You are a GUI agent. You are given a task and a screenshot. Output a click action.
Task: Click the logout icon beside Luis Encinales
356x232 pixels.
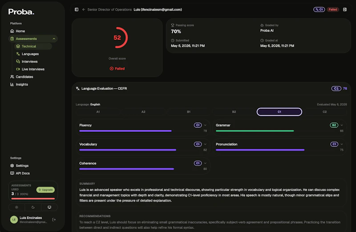(54, 220)
